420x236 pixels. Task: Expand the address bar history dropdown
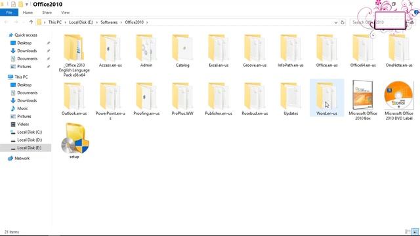tap(335, 22)
